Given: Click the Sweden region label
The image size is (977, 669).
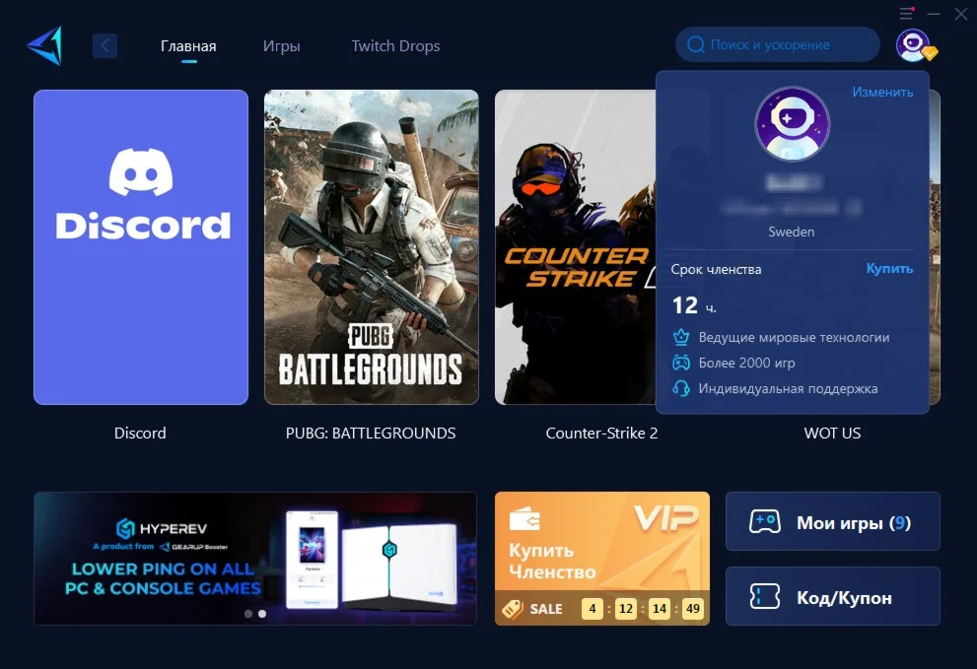Looking at the screenshot, I should (x=792, y=232).
